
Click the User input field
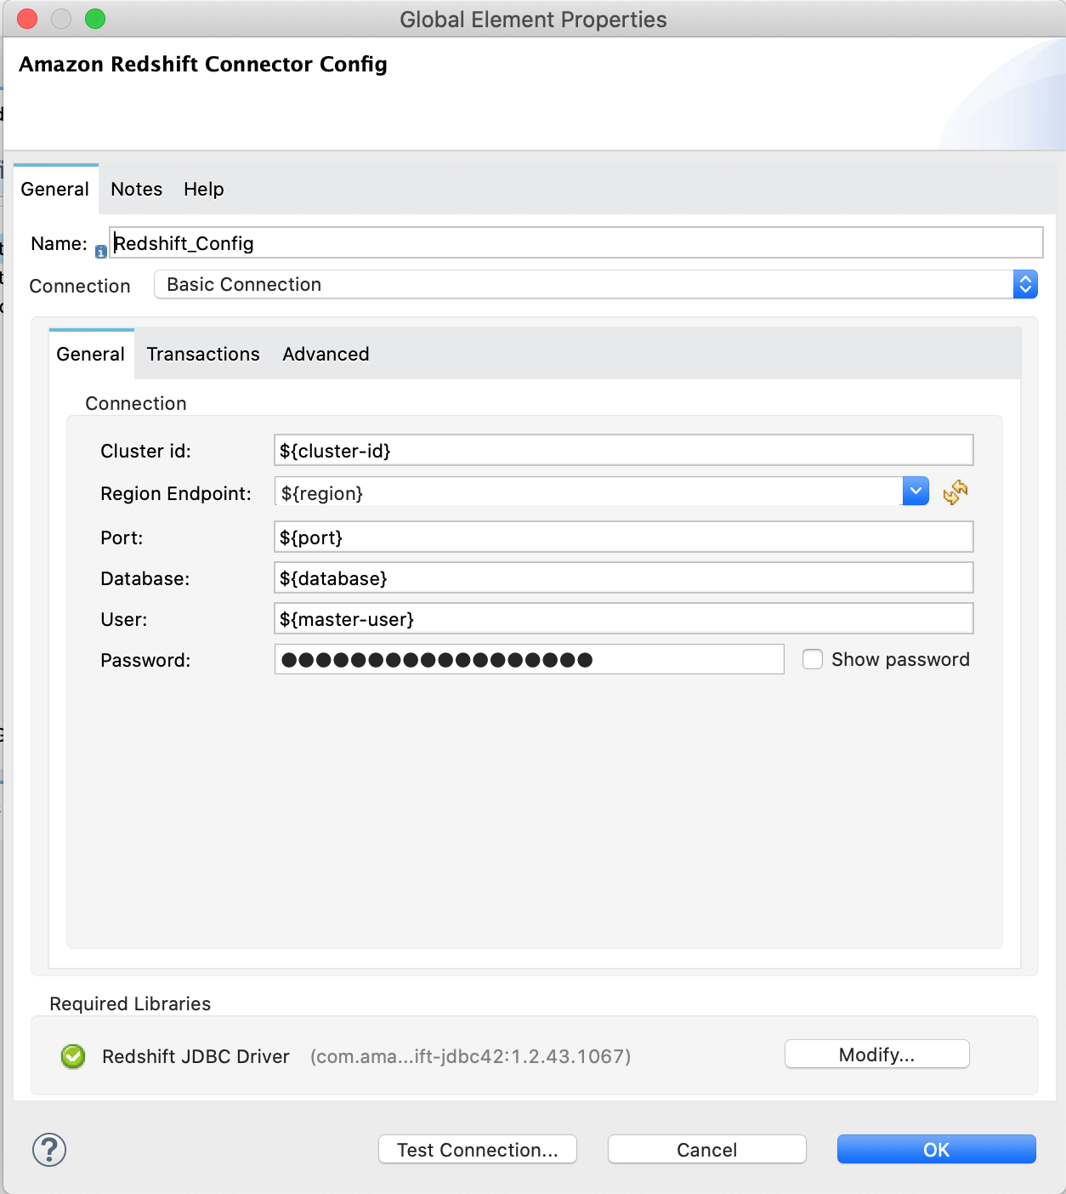[624, 619]
